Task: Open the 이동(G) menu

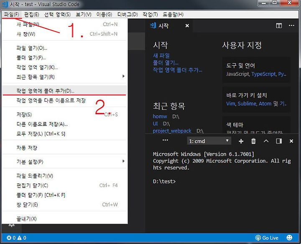Action: pyautogui.click(x=104, y=14)
